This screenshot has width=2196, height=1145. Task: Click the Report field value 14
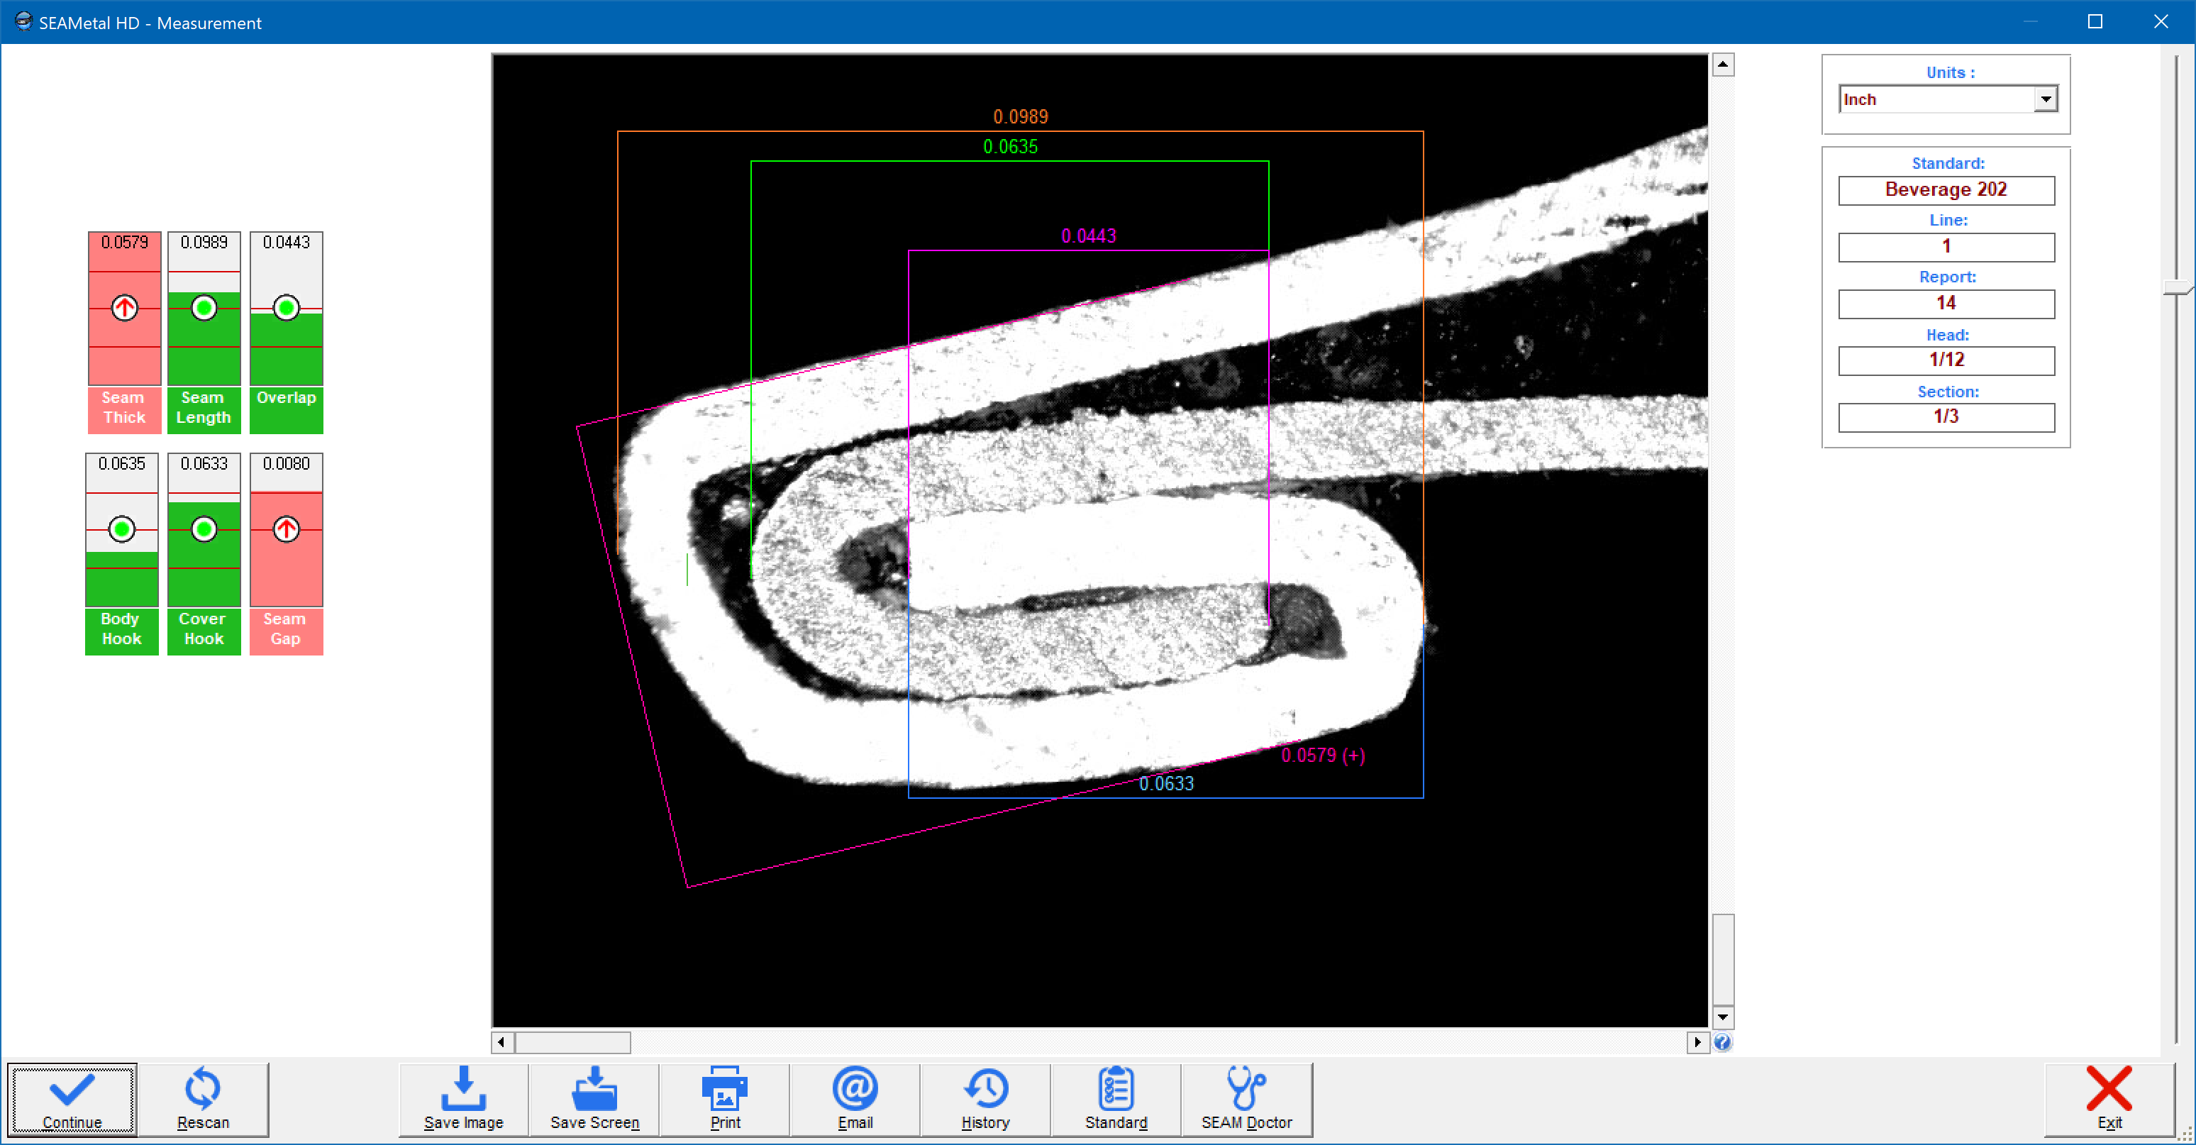(x=1946, y=304)
